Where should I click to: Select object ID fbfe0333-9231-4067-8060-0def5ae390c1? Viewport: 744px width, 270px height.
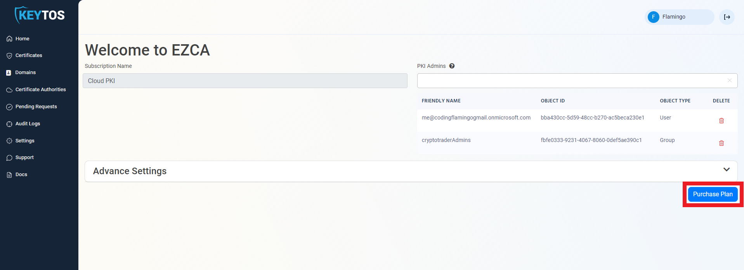tap(591, 140)
